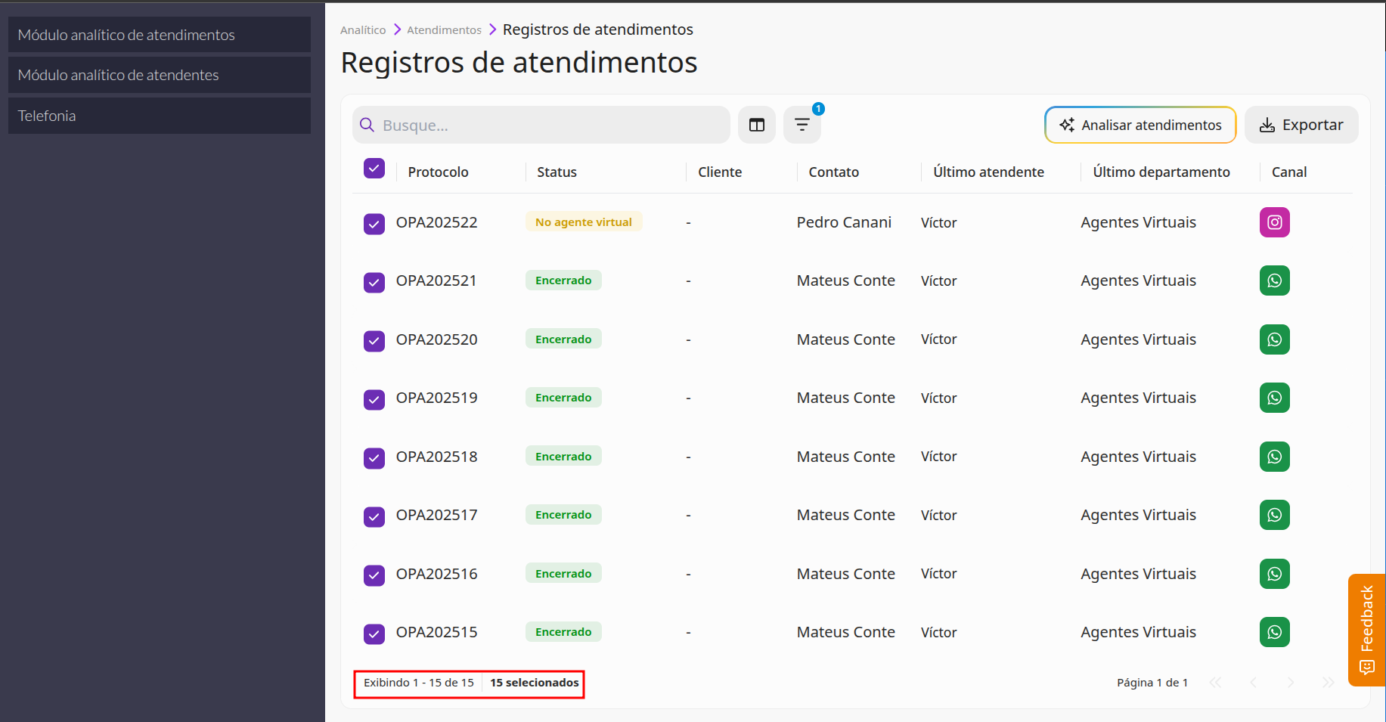Screen dimensions: 1386x722
Task: Click the WhatsApp channel icon for OPA202520
Action: tap(1275, 339)
